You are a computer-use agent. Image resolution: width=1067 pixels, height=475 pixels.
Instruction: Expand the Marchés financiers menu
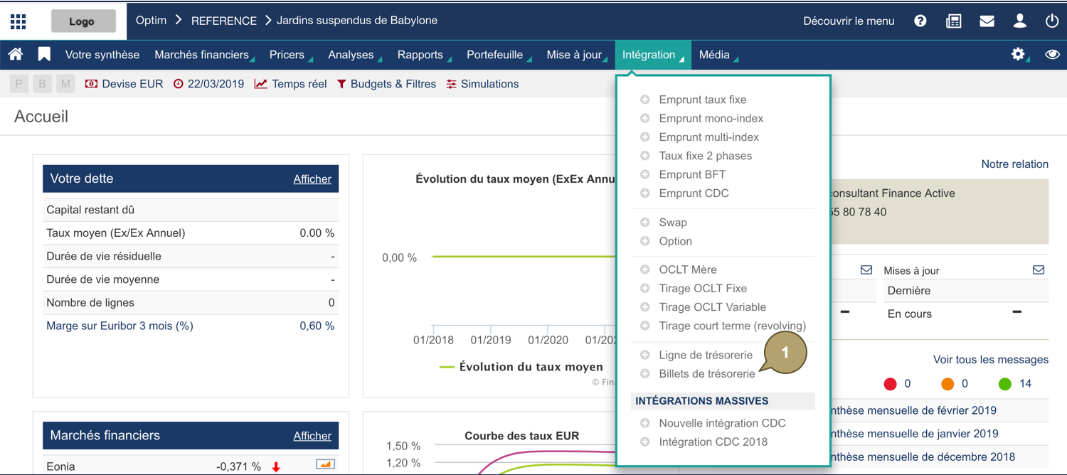tap(202, 55)
